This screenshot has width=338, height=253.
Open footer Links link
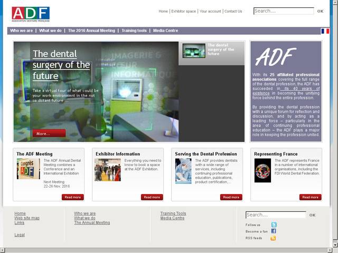coord(20,222)
